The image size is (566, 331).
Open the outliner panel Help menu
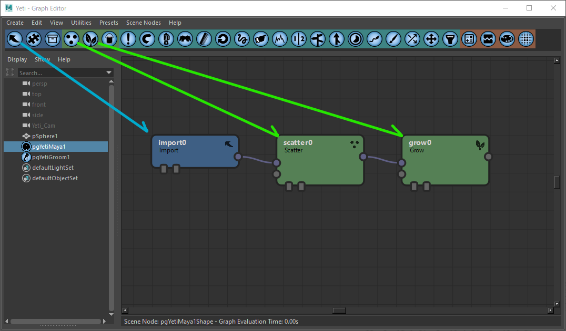click(64, 59)
